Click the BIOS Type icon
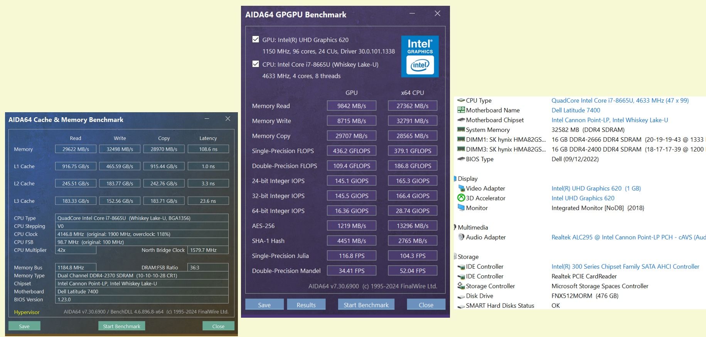Image resolution: width=706 pixels, height=337 pixels. tap(461, 159)
